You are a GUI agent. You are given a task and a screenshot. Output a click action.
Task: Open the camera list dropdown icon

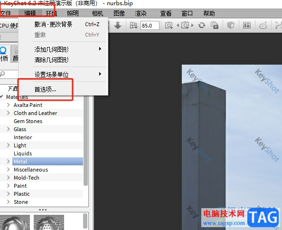185,25
